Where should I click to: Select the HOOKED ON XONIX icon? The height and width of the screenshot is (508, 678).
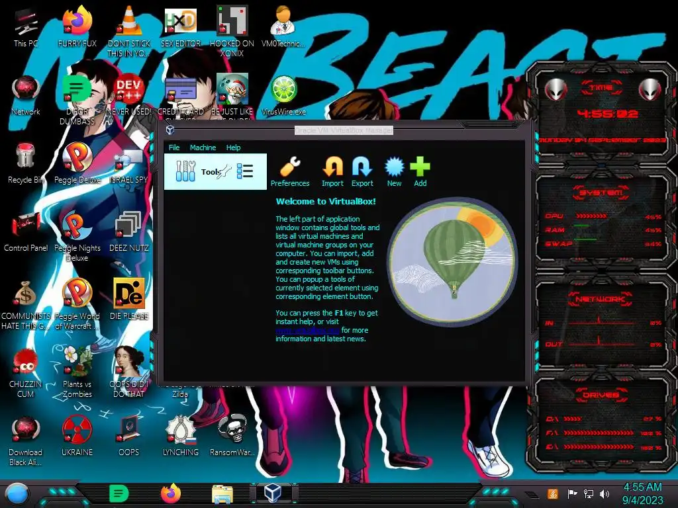coord(232,32)
